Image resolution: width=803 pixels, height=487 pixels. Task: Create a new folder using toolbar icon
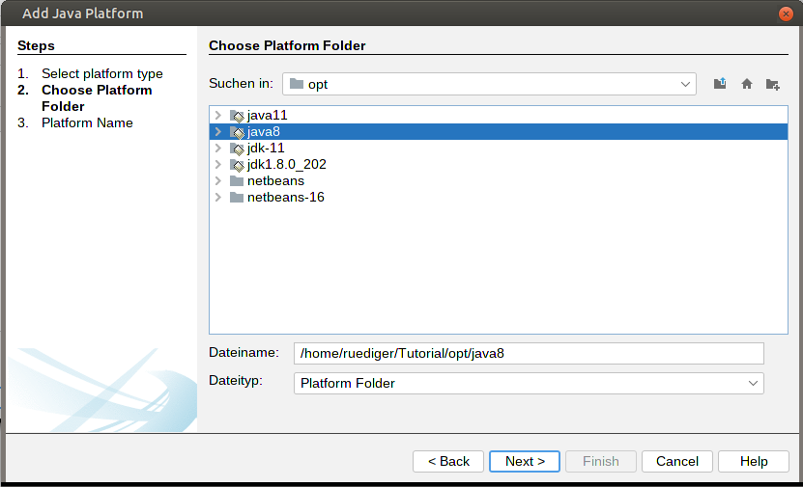coord(773,84)
